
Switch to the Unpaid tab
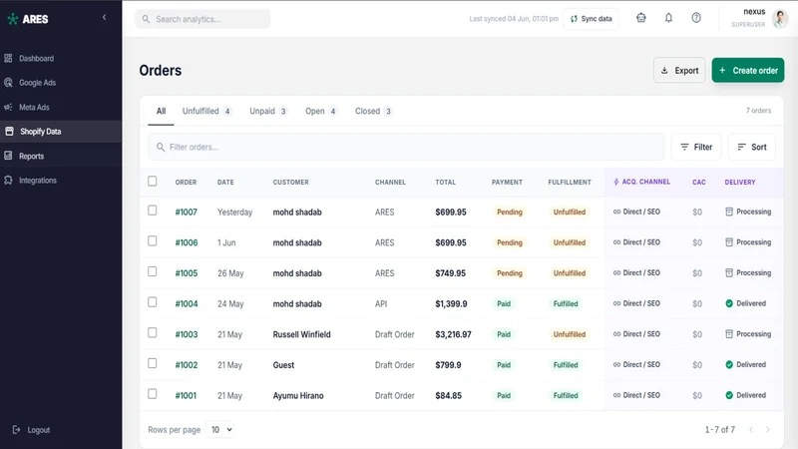(x=268, y=111)
